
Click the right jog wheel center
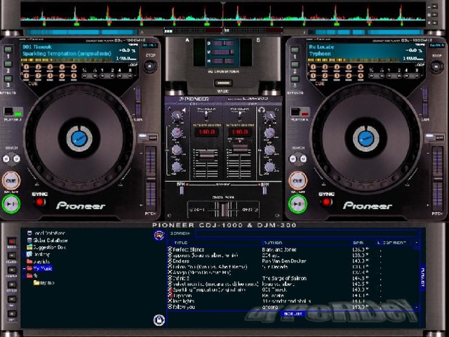(366, 138)
